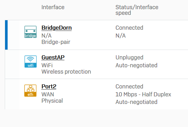Click the Wireless protection label
This screenshot has width=188, height=127.
pos(66,72)
